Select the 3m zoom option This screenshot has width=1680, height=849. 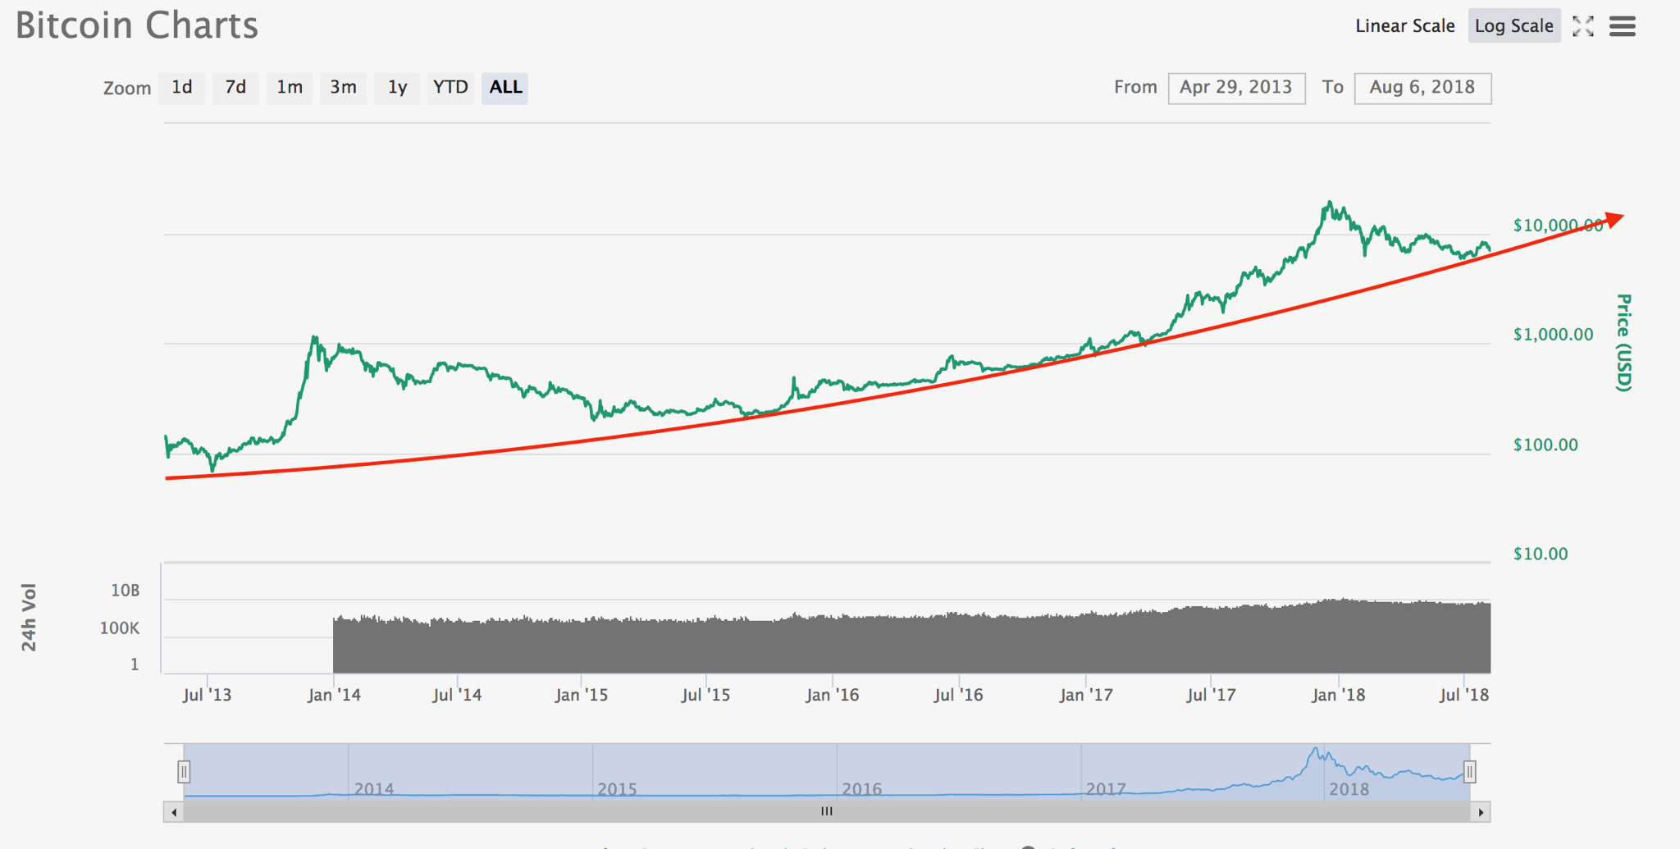click(343, 88)
